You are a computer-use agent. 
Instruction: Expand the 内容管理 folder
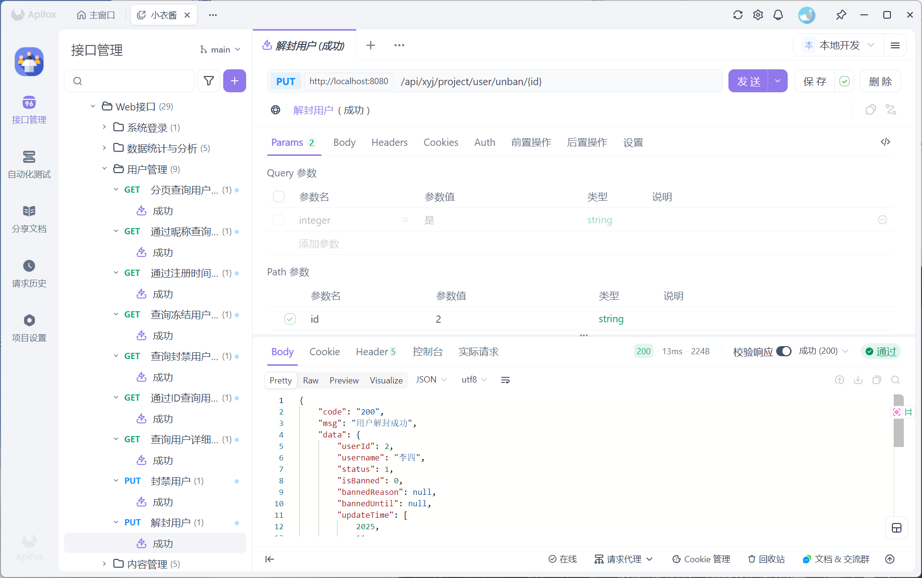coord(104,564)
